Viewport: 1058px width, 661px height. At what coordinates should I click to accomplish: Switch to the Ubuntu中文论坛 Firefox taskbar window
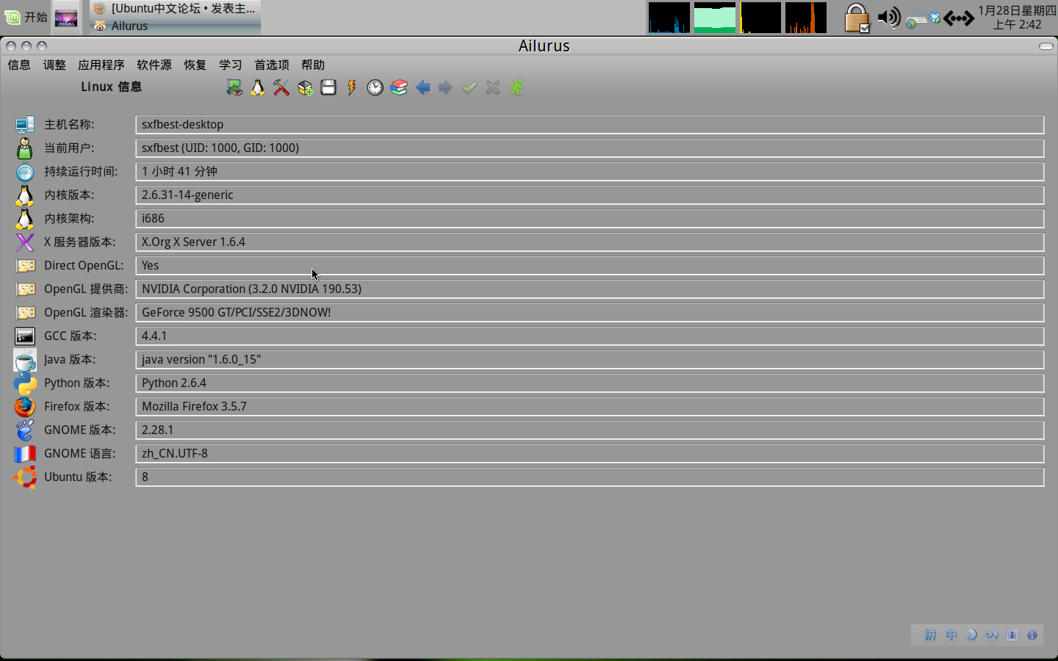[x=175, y=9]
